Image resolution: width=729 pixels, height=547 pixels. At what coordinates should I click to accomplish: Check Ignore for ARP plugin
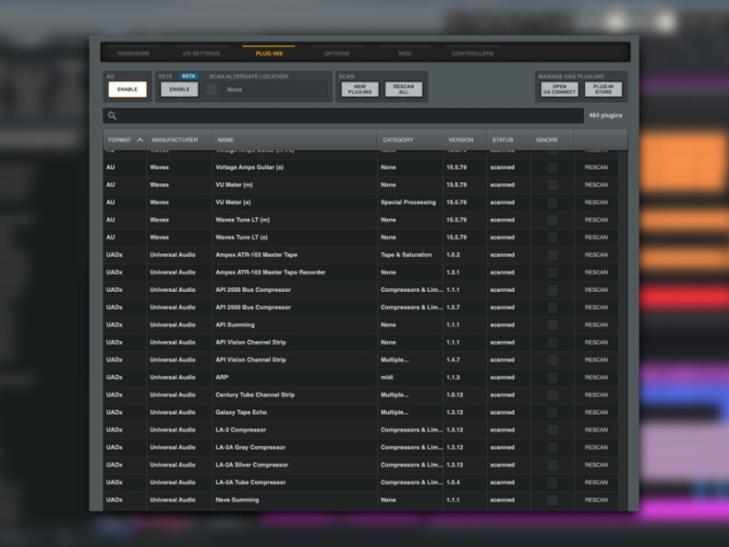[552, 377]
